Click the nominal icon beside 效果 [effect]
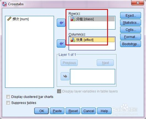146x119 pixels. (73, 40)
